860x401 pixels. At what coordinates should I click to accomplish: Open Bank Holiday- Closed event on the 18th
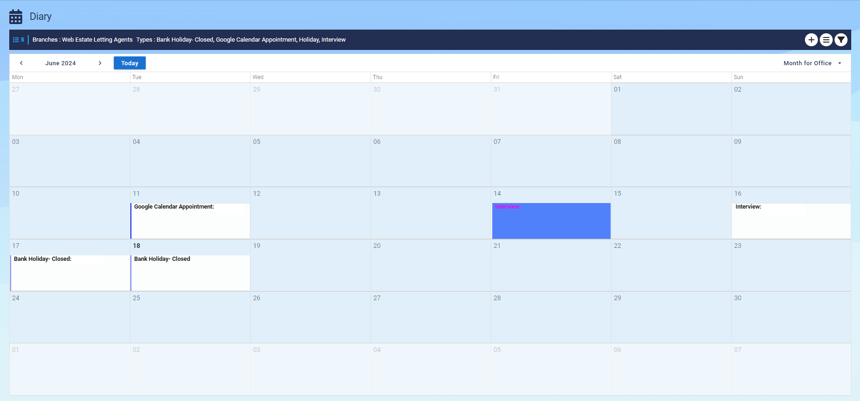tap(190, 273)
